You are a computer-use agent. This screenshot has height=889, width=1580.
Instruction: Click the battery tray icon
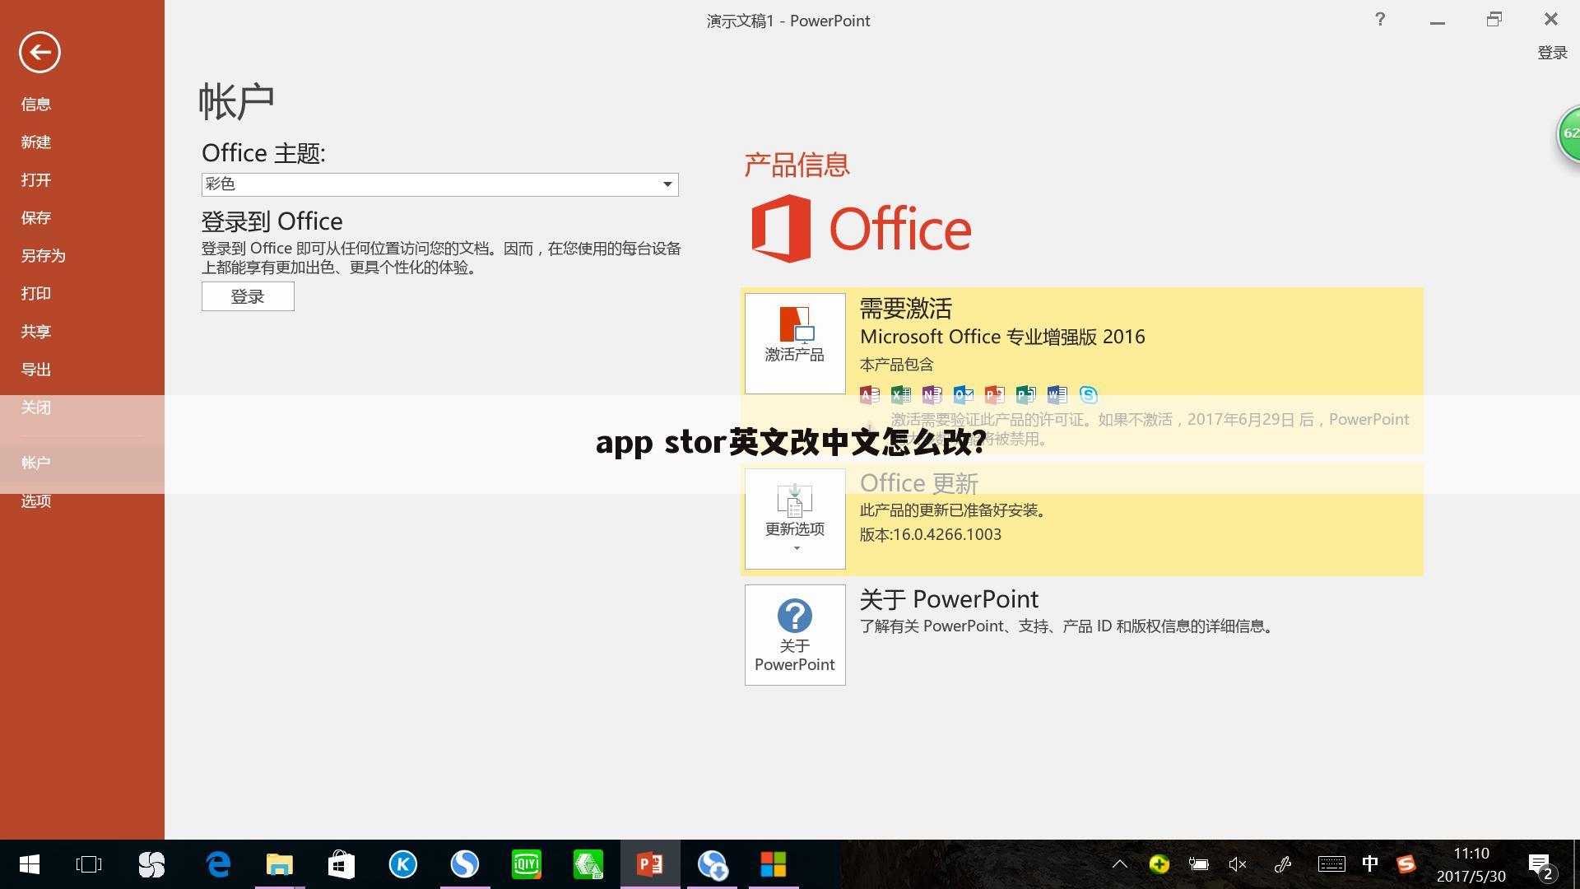(1199, 864)
